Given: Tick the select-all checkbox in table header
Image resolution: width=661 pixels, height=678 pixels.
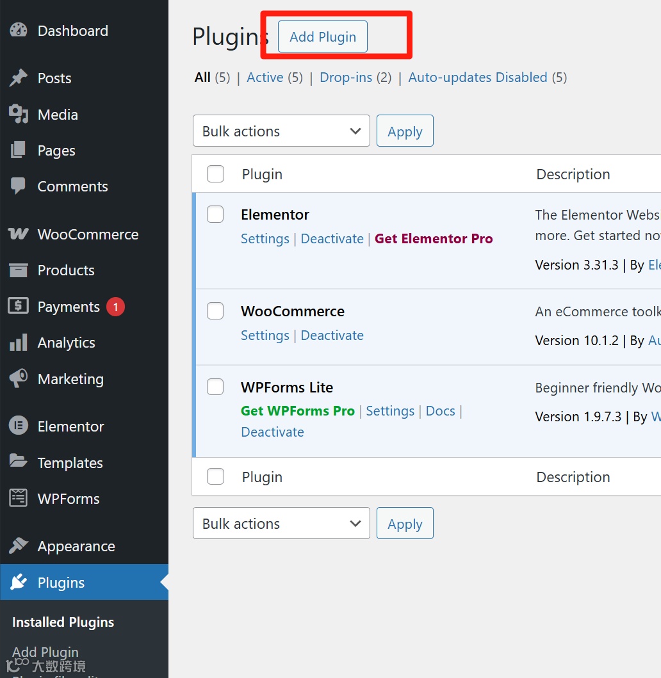Looking at the screenshot, I should pos(215,174).
